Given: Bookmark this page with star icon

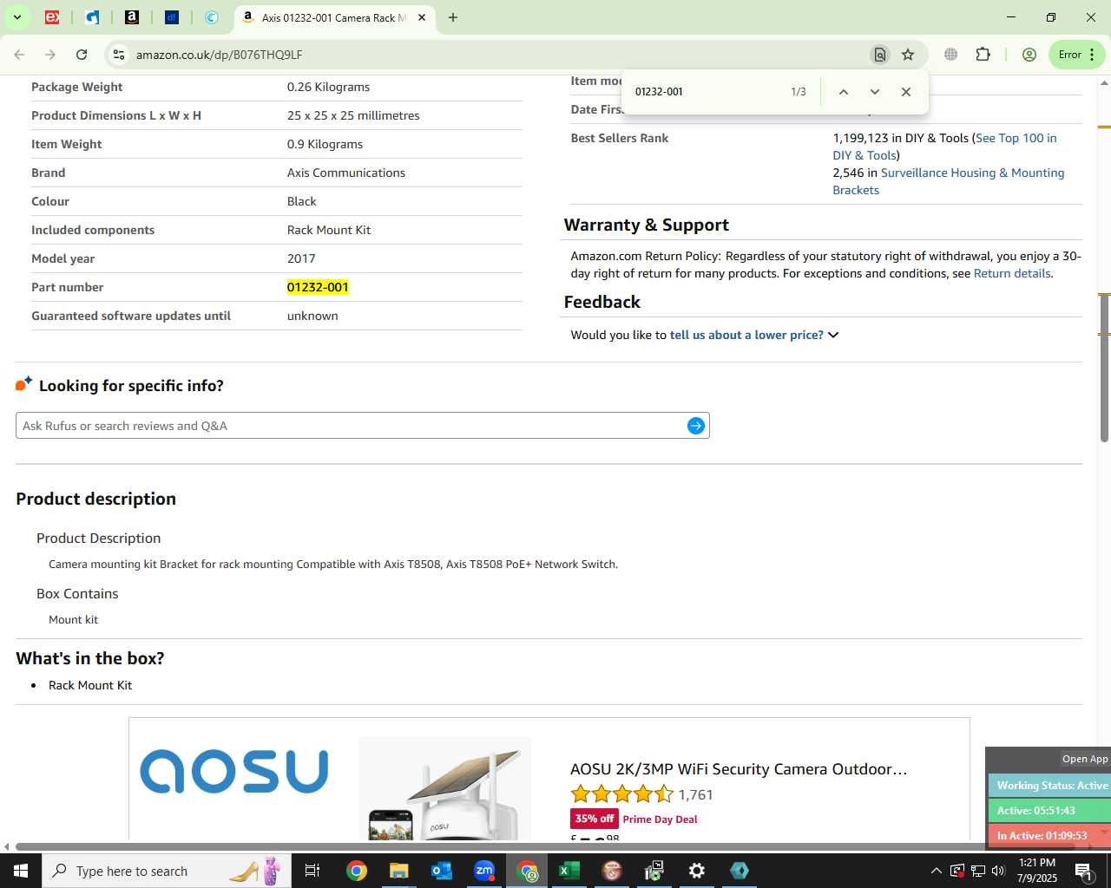Looking at the screenshot, I should pos(908,55).
